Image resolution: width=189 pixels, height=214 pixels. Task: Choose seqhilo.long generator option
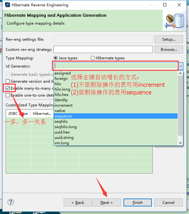point(116,127)
